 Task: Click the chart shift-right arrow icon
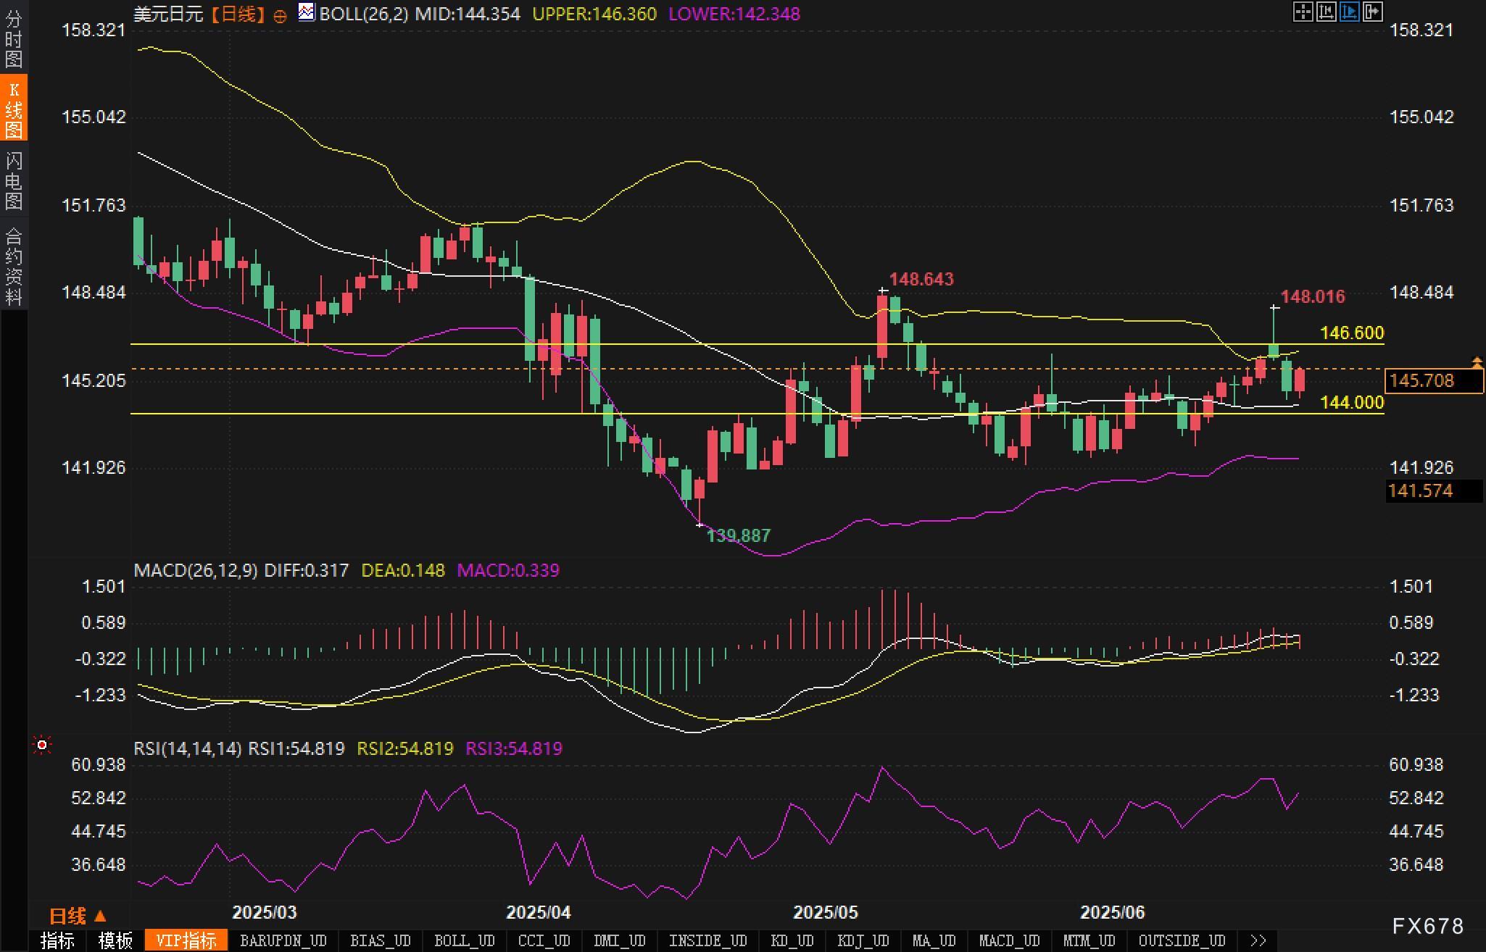coord(1372,12)
